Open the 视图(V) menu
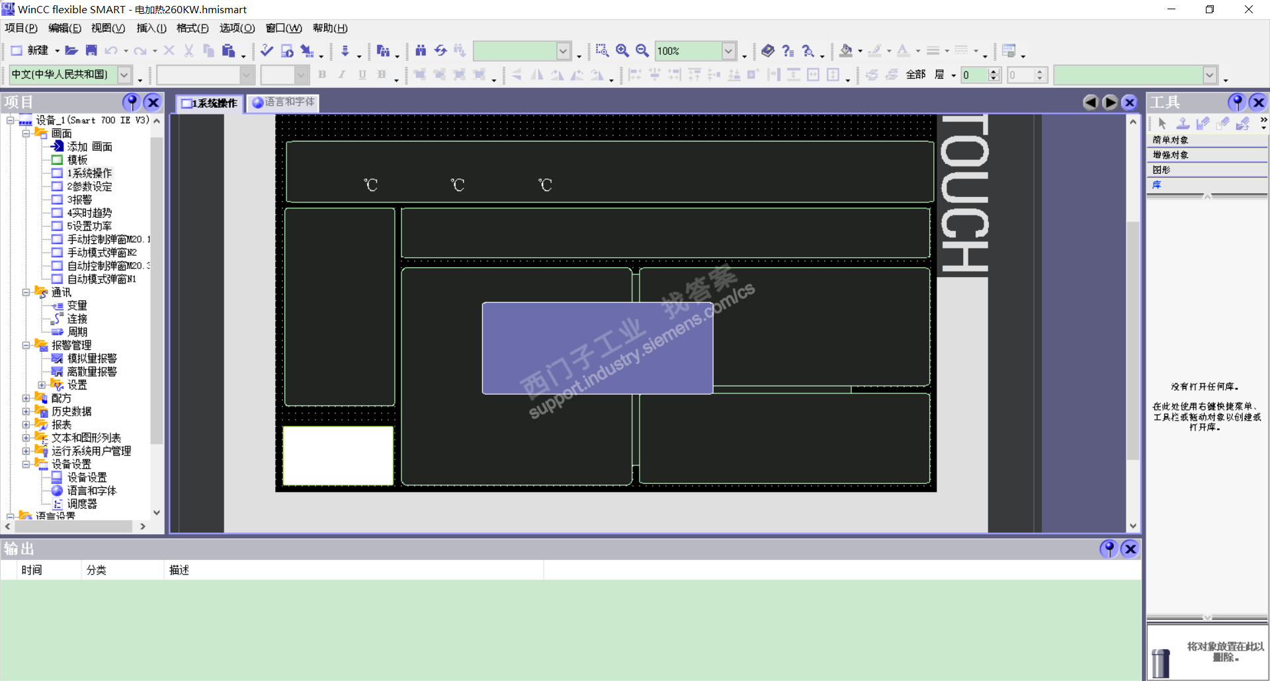This screenshot has width=1270, height=681. pyautogui.click(x=108, y=28)
